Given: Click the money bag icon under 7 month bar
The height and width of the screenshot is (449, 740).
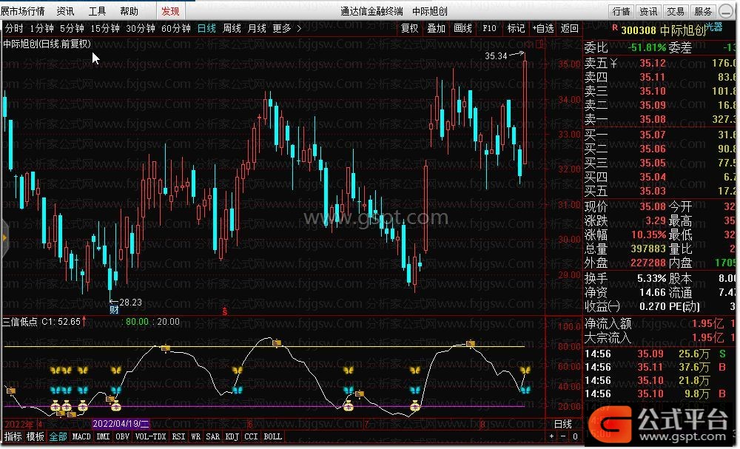Looking at the screenshot, I should [349, 405].
